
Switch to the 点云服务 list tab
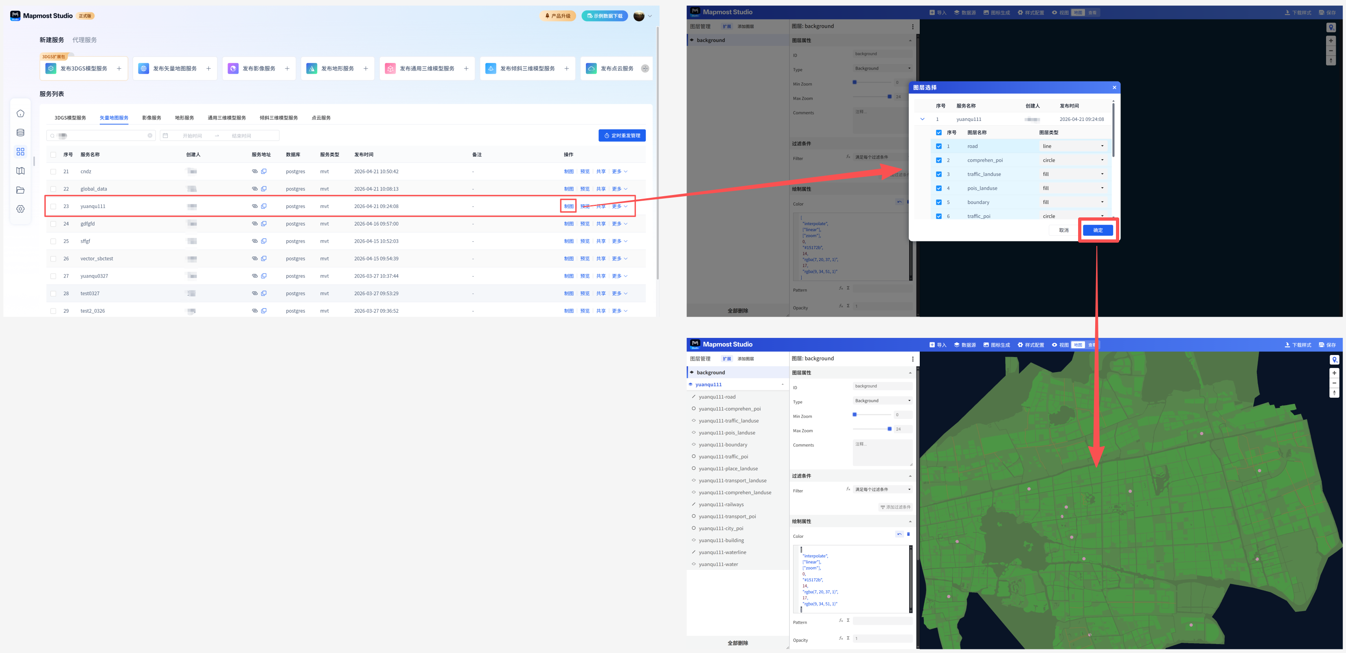321,118
